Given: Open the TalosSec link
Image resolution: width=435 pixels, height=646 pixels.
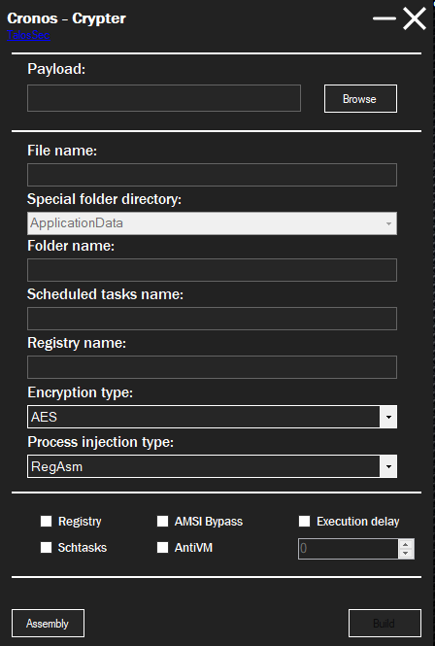Looking at the screenshot, I should [28, 35].
